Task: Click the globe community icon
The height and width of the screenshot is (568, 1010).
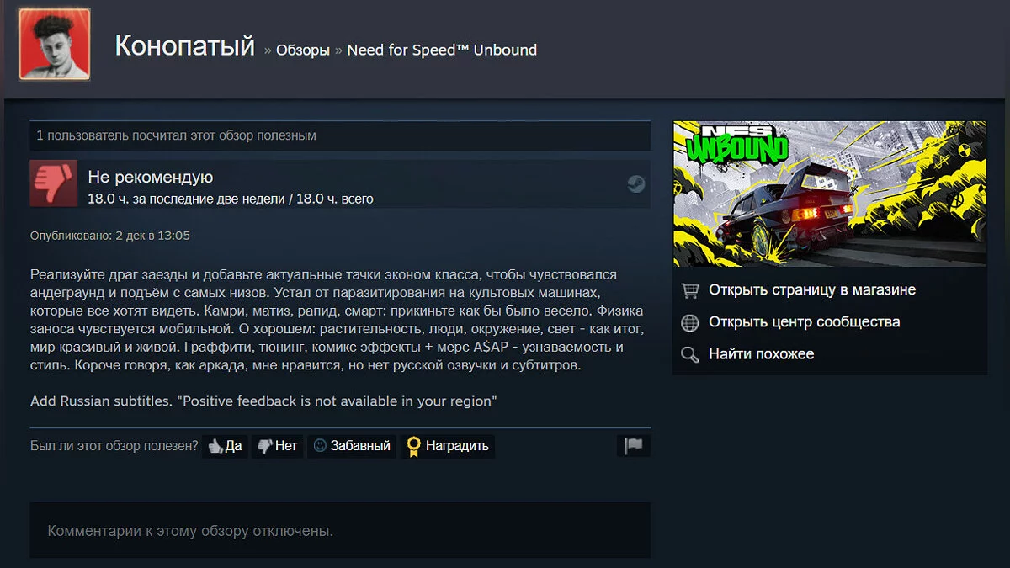Action: (690, 322)
